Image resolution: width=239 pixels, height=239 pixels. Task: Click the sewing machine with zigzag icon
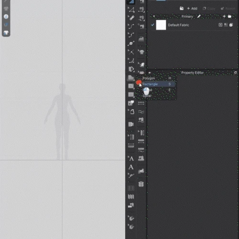pyautogui.click(x=141, y=158)
